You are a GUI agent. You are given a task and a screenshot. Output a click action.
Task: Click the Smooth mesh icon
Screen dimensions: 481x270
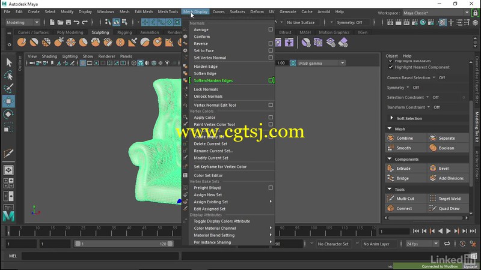coord(390,148)
